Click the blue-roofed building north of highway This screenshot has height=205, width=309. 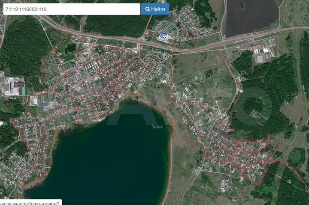coord(164,38)
